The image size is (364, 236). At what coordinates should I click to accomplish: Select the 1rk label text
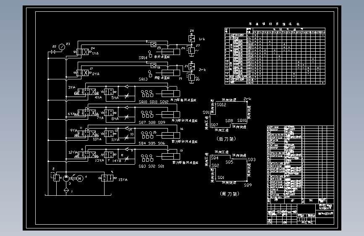202,39
